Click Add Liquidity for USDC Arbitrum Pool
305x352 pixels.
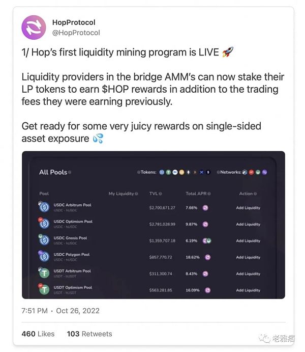click(x=248, y=208)
